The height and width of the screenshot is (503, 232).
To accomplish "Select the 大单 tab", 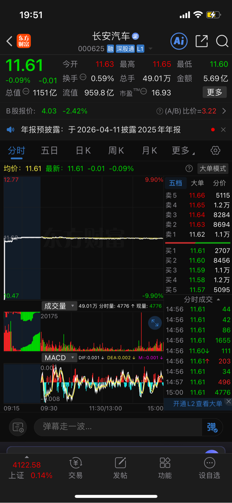I will pyautogui.click(x=198, y=183).
